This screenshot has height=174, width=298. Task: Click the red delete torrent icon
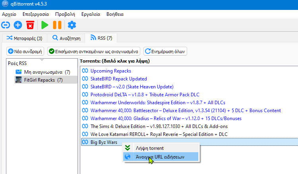point(30,25)
